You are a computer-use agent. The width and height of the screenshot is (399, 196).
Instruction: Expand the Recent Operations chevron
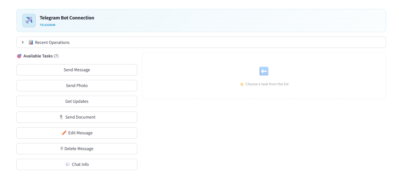click(23, 42)
